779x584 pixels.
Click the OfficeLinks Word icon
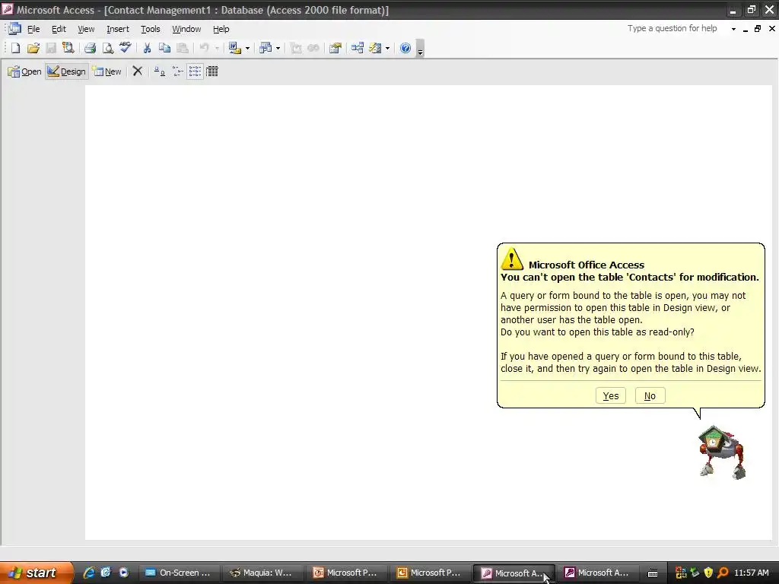[x=234, y=48]
